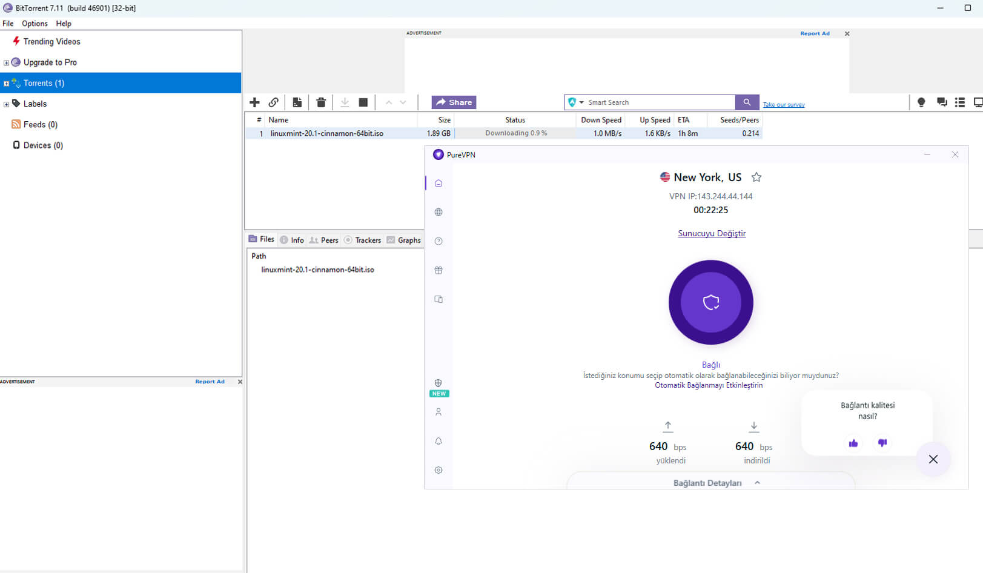Open the Options menu
This screenshot has width=983, height=573.
(35, 24)
